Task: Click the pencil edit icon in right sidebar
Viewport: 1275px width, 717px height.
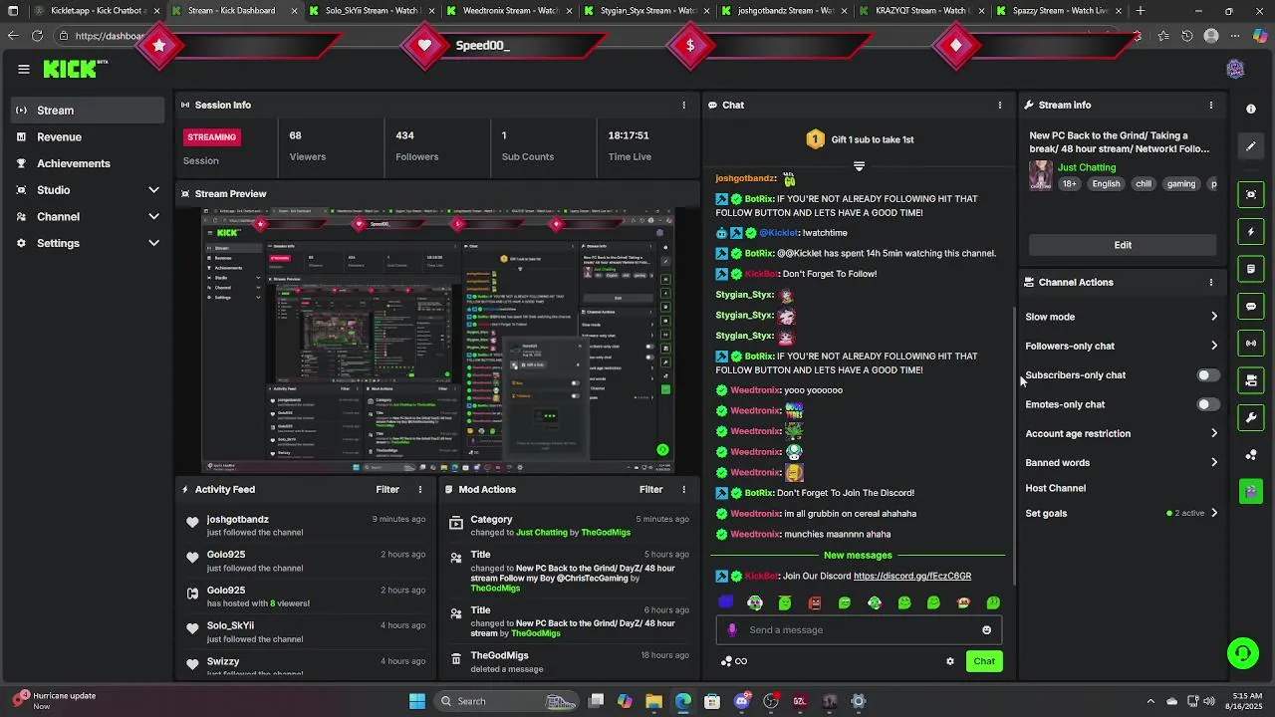Action: (x=1251, y=146)
